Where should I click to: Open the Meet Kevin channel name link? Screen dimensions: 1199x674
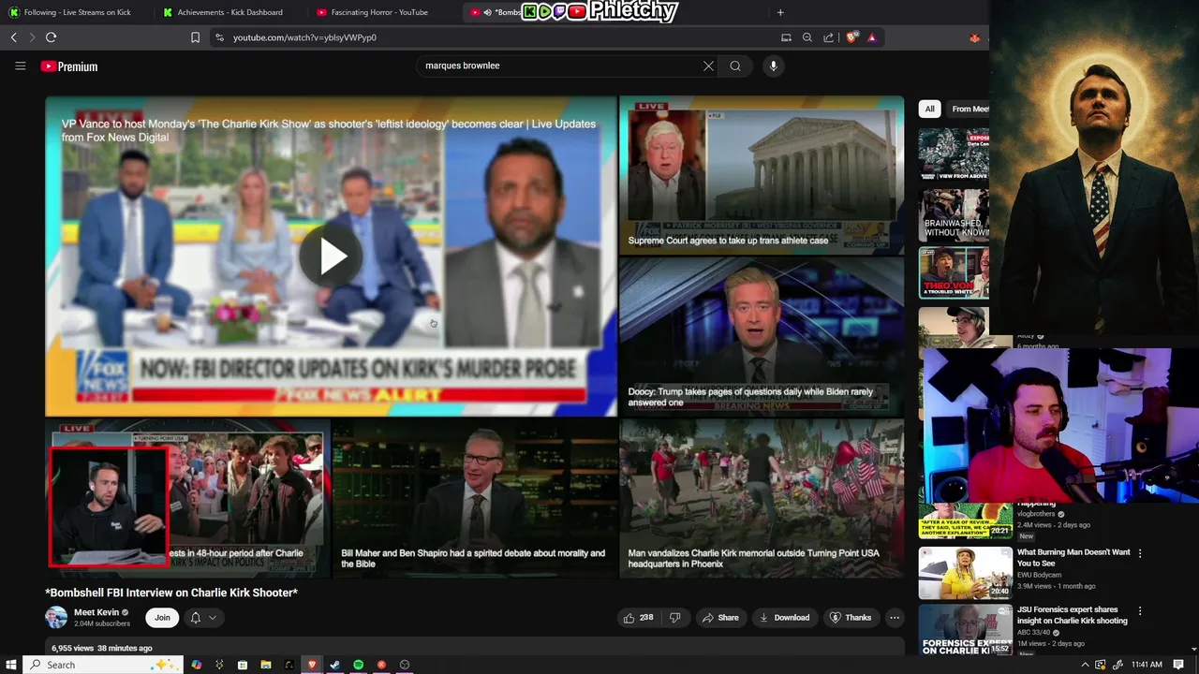tap(96, 612)
